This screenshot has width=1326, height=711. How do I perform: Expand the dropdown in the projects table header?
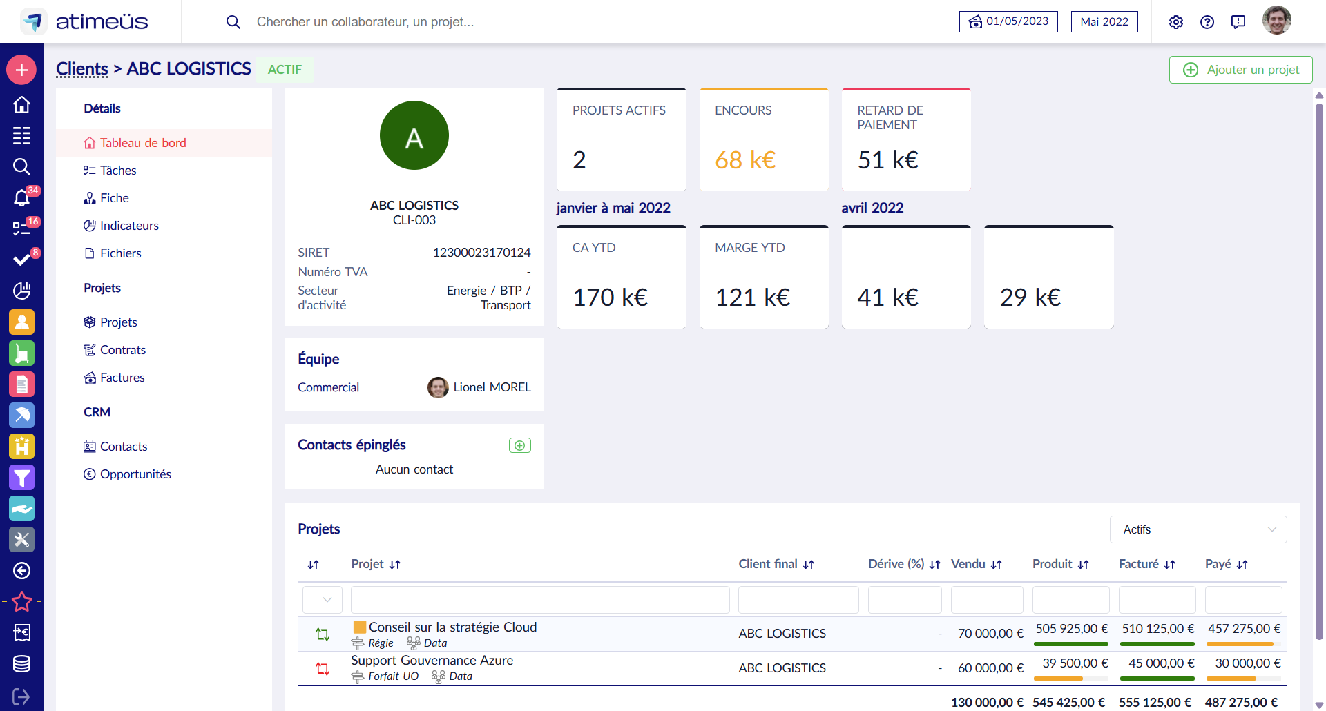click(x=322, y=599)
